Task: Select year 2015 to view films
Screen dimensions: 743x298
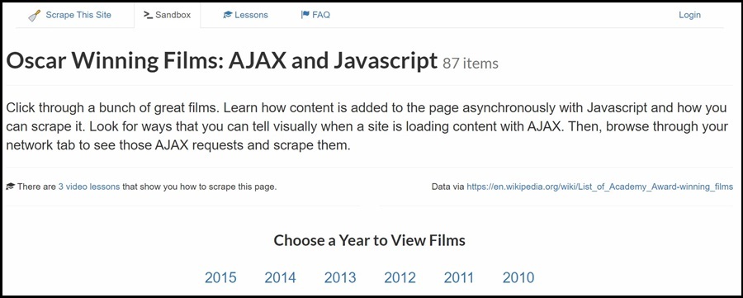Action: click(x=220, y=277)
